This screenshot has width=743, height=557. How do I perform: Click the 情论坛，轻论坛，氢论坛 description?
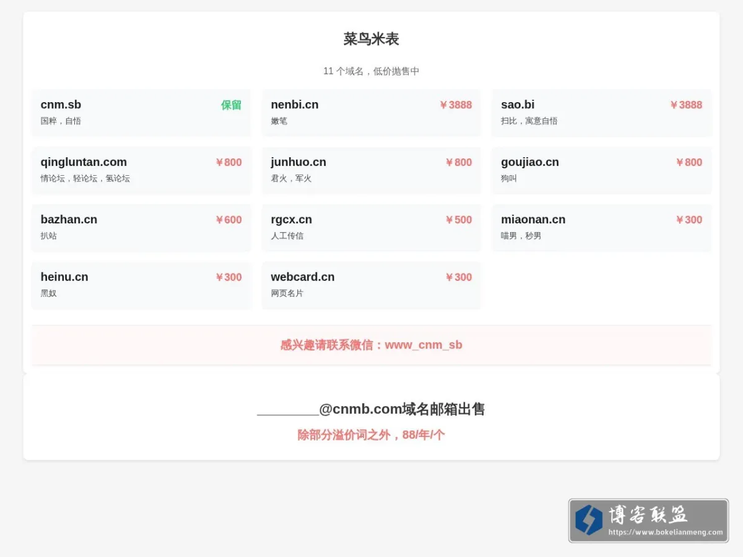click(x=85, y=178)
